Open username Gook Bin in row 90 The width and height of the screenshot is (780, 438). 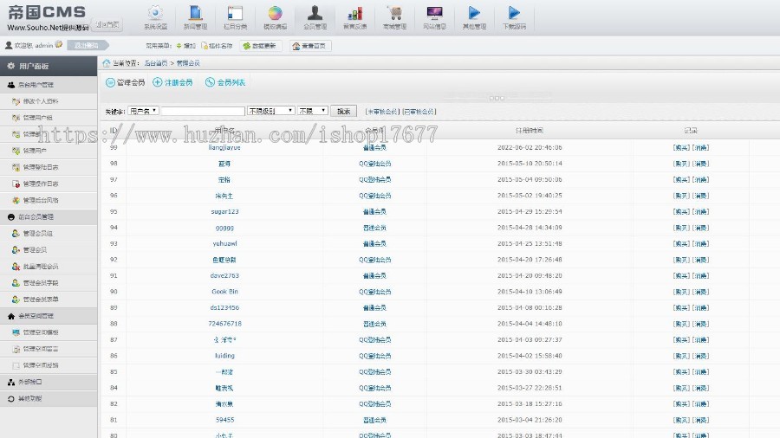[x=224, y=292]
